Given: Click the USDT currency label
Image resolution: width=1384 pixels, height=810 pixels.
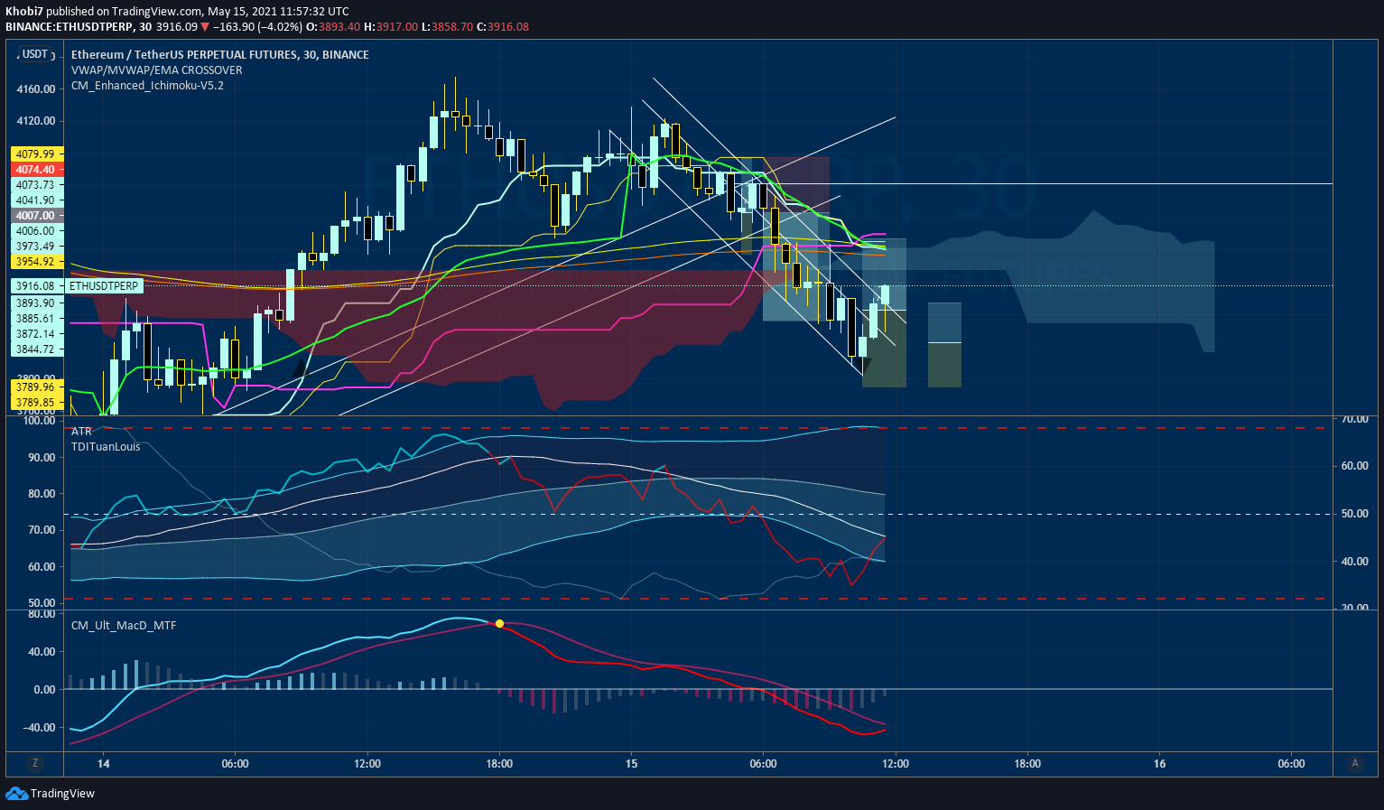Looking at the screenshot, I should tap(35, 54).
